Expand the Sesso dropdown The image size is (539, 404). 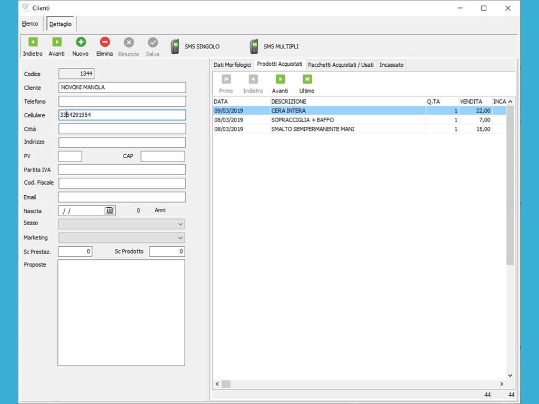pyautogui.click(x=181, y=224)
